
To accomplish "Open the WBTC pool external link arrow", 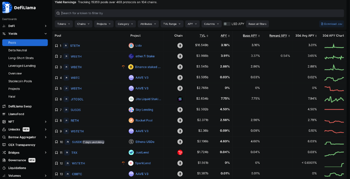I will coord(66,78).
